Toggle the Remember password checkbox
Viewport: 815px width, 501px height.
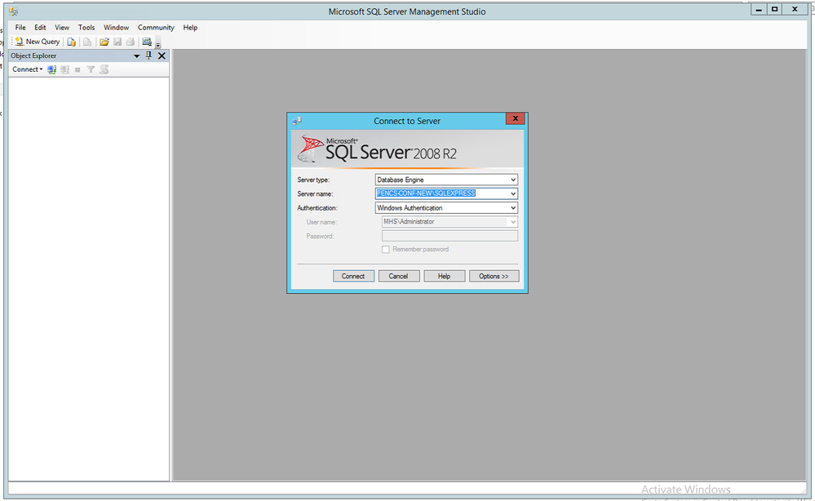(x=386, y=250)
